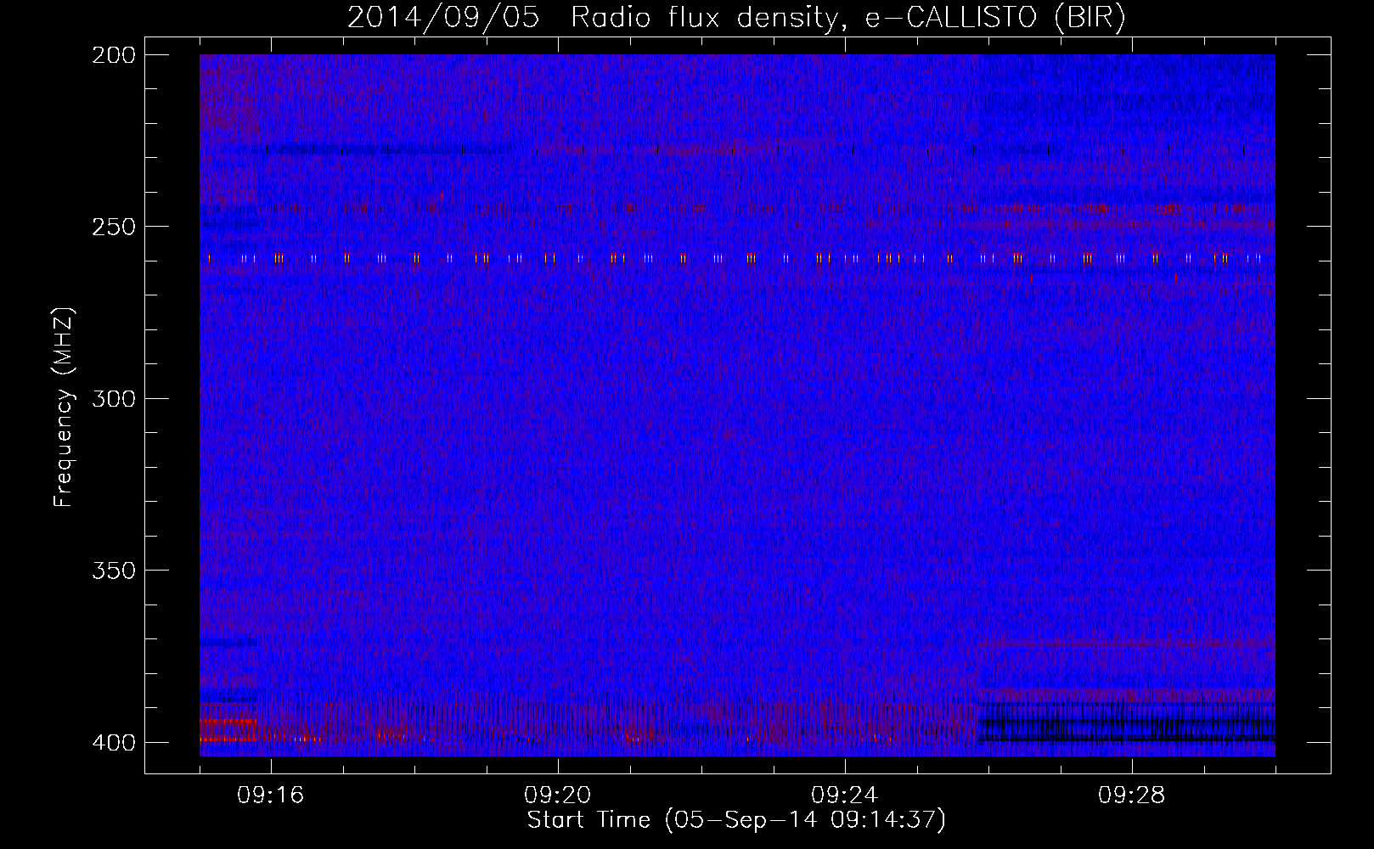Screen dimensions: 1374x849
Task: Click the 'Frequency (MHZ)' y-axis label
Action: pyautogui.click(x=64, y=407)
